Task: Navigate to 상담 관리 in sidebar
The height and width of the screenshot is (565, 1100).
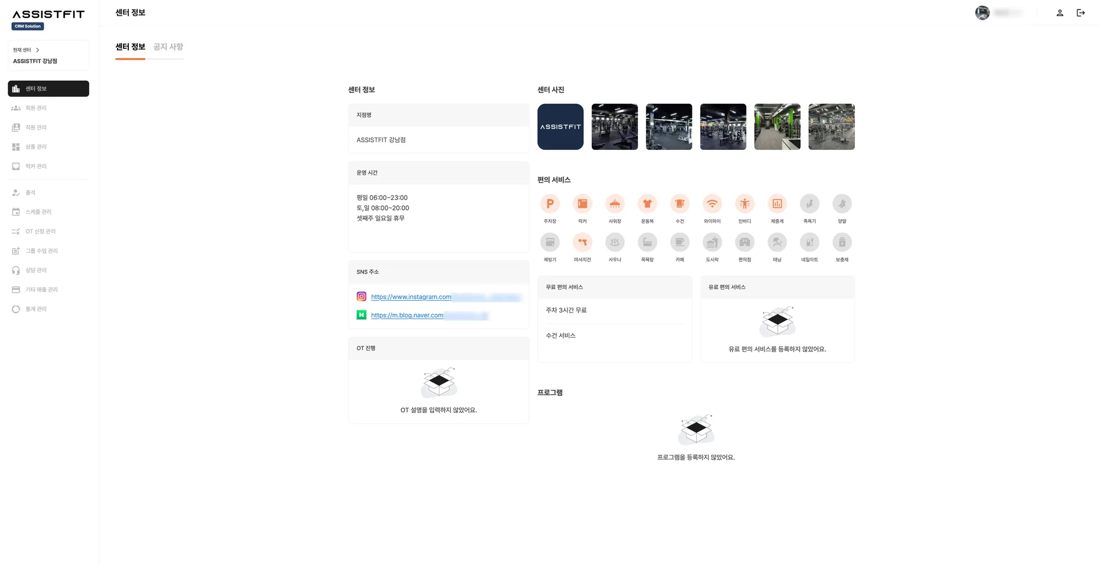Action: point(48,270)
